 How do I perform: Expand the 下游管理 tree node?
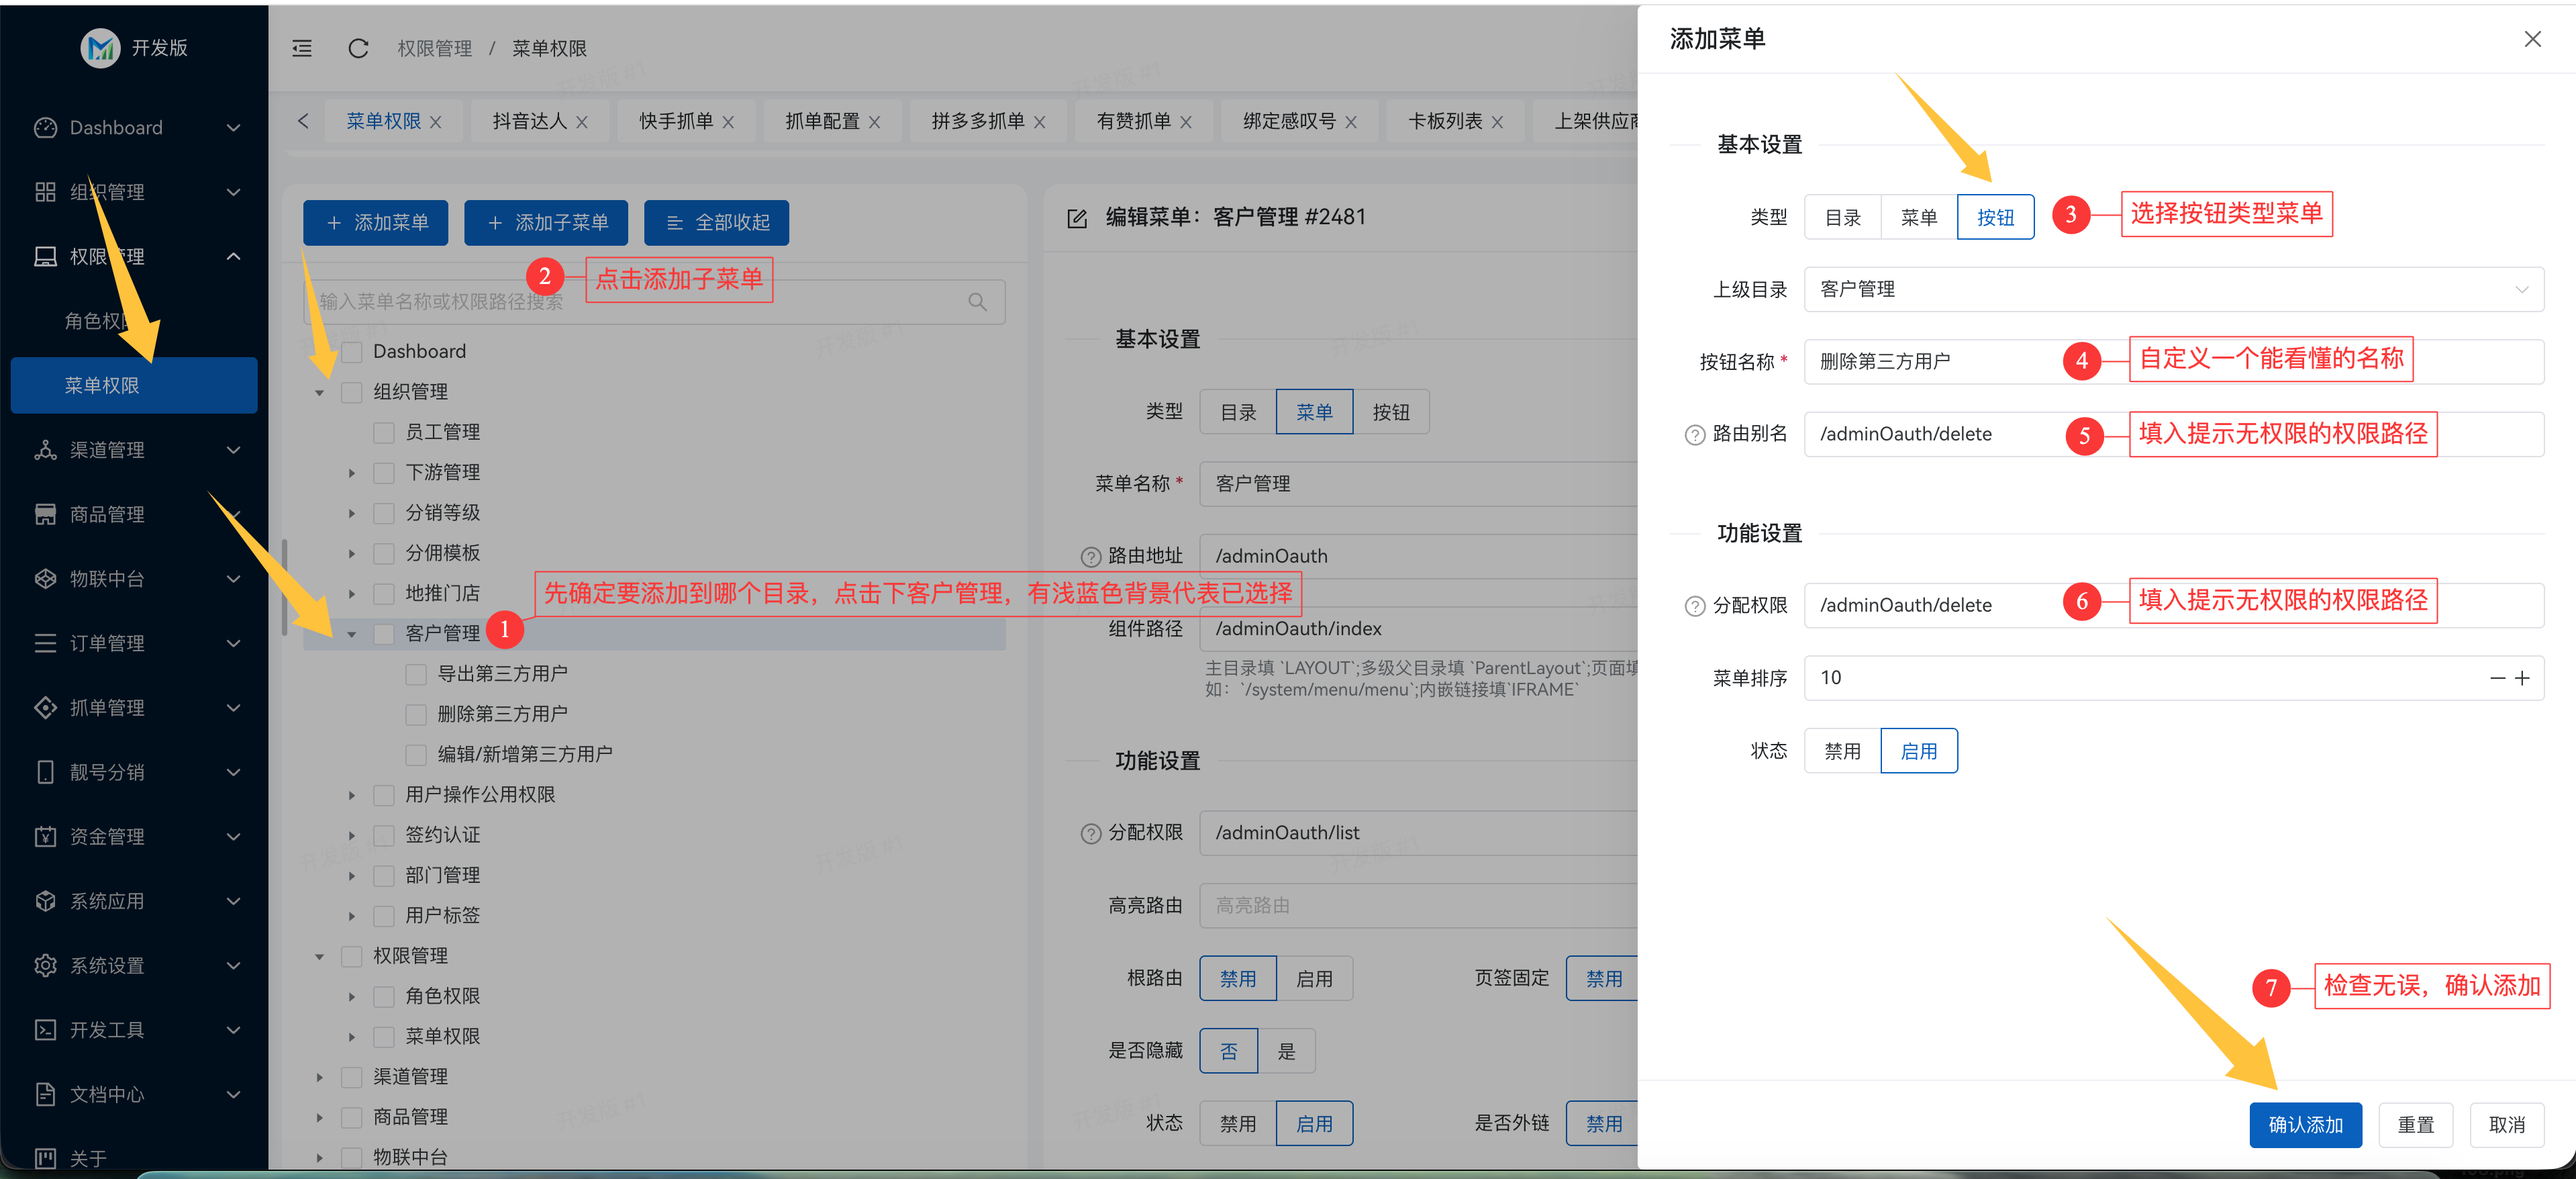point(352,472)
